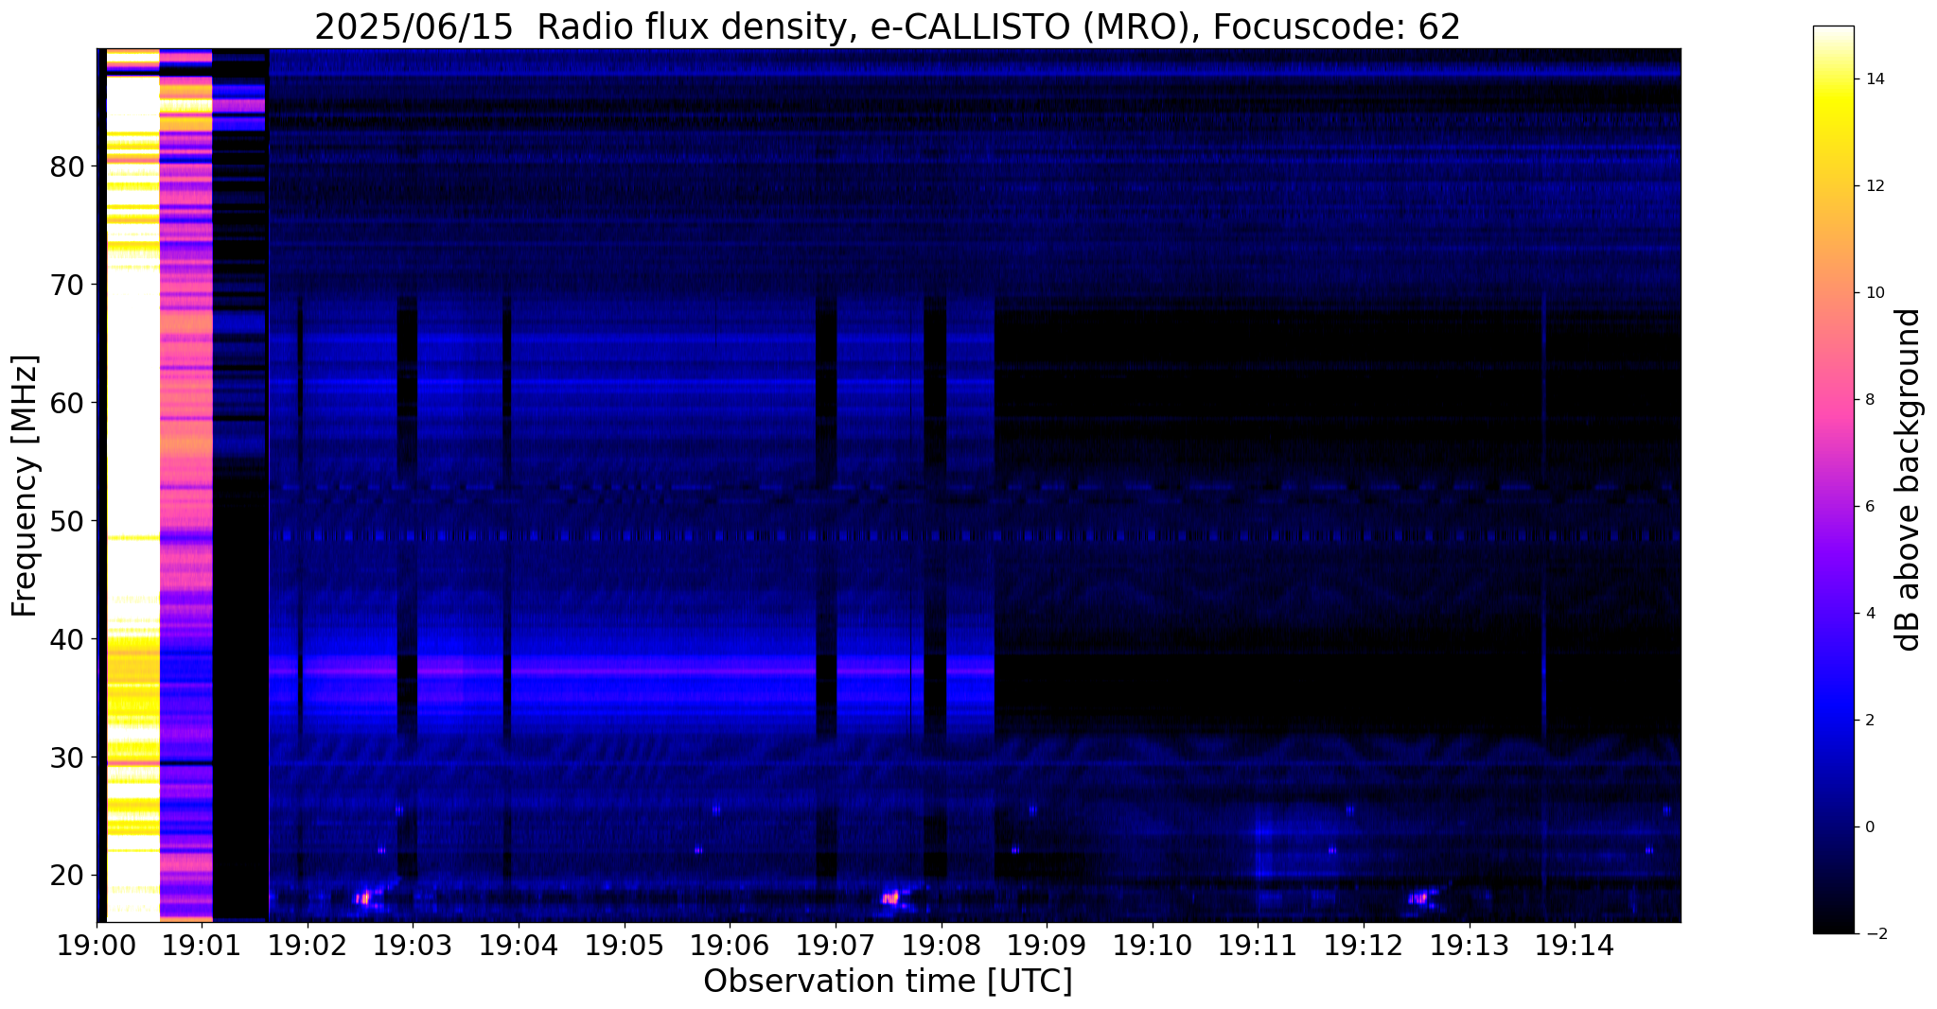This screenshot has width=1937, height=1009.
Task: Click the bright burst near 19:07:30 at 18 MHz
Action: [x=890, y=897]
